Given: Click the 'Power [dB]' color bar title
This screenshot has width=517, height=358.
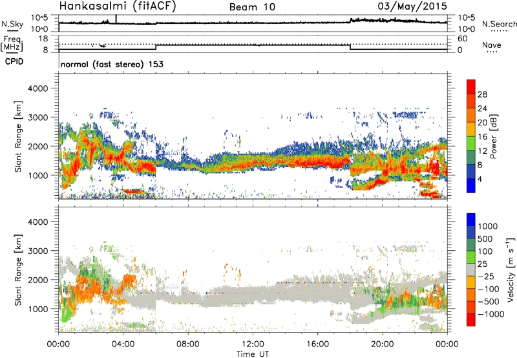Looking at the screenshot, I should 493,136.
